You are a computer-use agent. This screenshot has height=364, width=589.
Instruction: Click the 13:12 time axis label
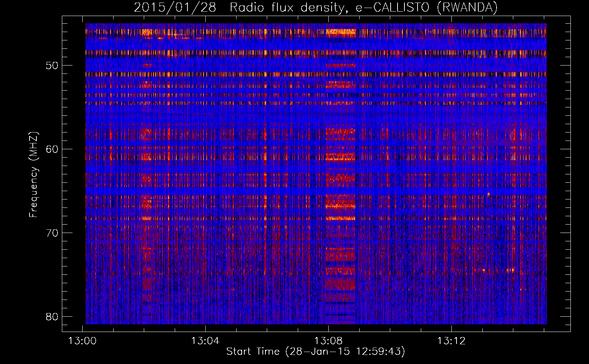pos(451,341)
